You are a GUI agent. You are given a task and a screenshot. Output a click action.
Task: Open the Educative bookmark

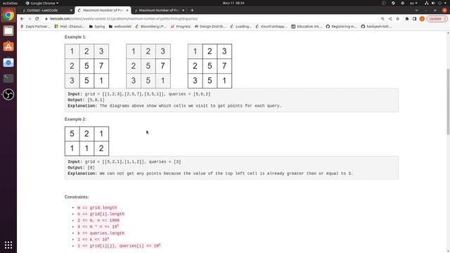coord(307,27)
